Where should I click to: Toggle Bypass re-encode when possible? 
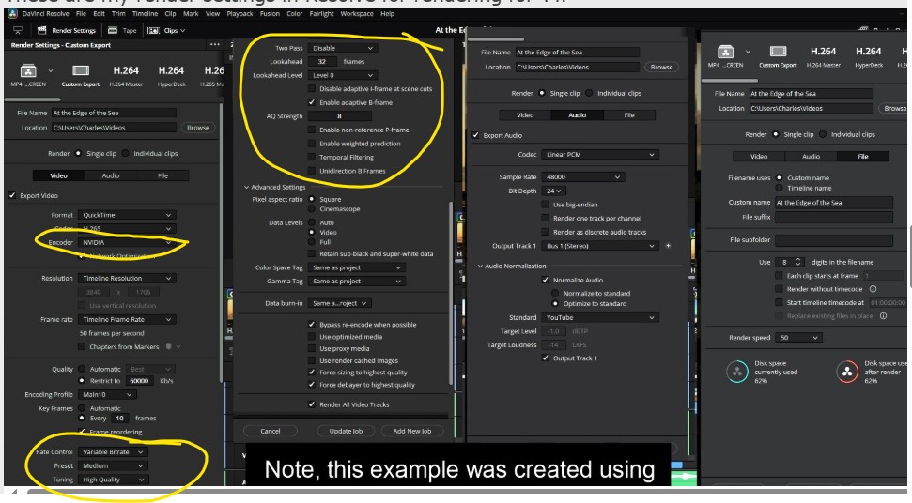[312, 324]
